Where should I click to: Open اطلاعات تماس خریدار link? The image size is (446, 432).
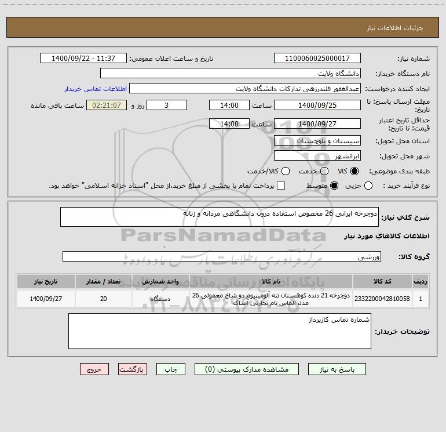(96, 89)
